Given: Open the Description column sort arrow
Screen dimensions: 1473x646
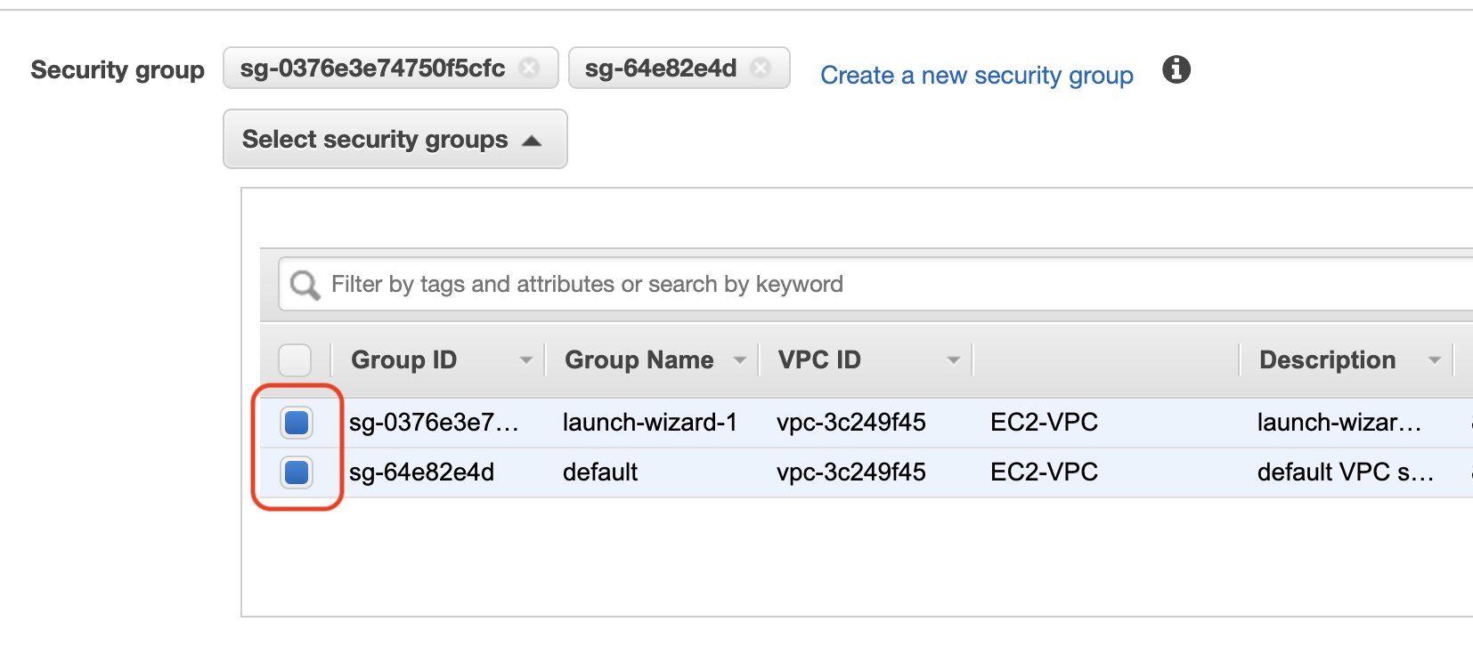Looking at the screenshot, I should pos(1434,360).
